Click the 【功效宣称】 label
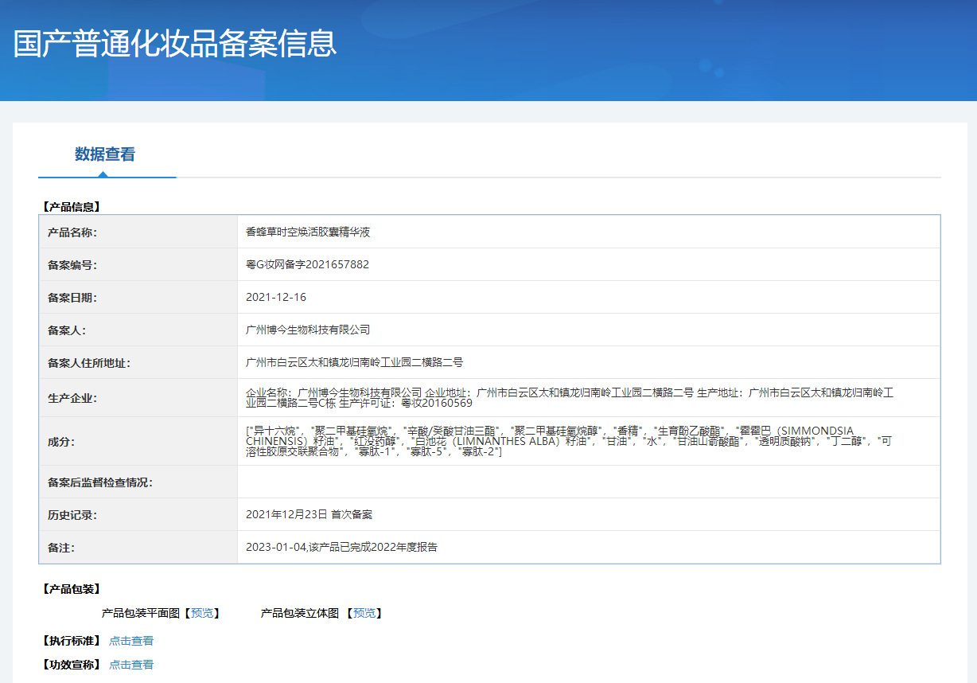 click(71, 665)
